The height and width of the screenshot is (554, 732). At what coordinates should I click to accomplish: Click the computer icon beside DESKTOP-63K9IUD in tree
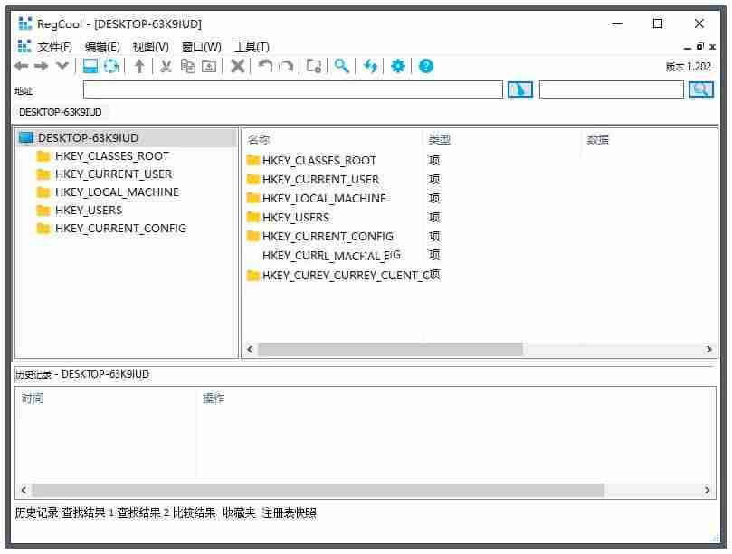click(x=26, y=138)
